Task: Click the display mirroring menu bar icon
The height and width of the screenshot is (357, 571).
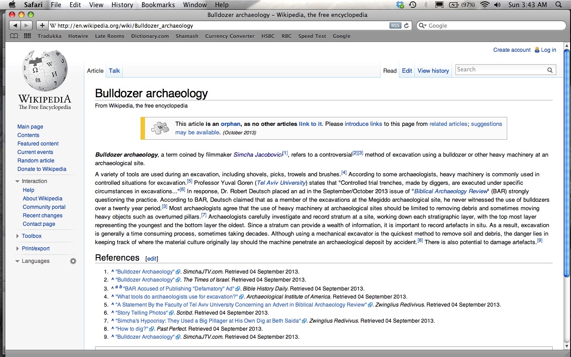Action: [439, 5]
